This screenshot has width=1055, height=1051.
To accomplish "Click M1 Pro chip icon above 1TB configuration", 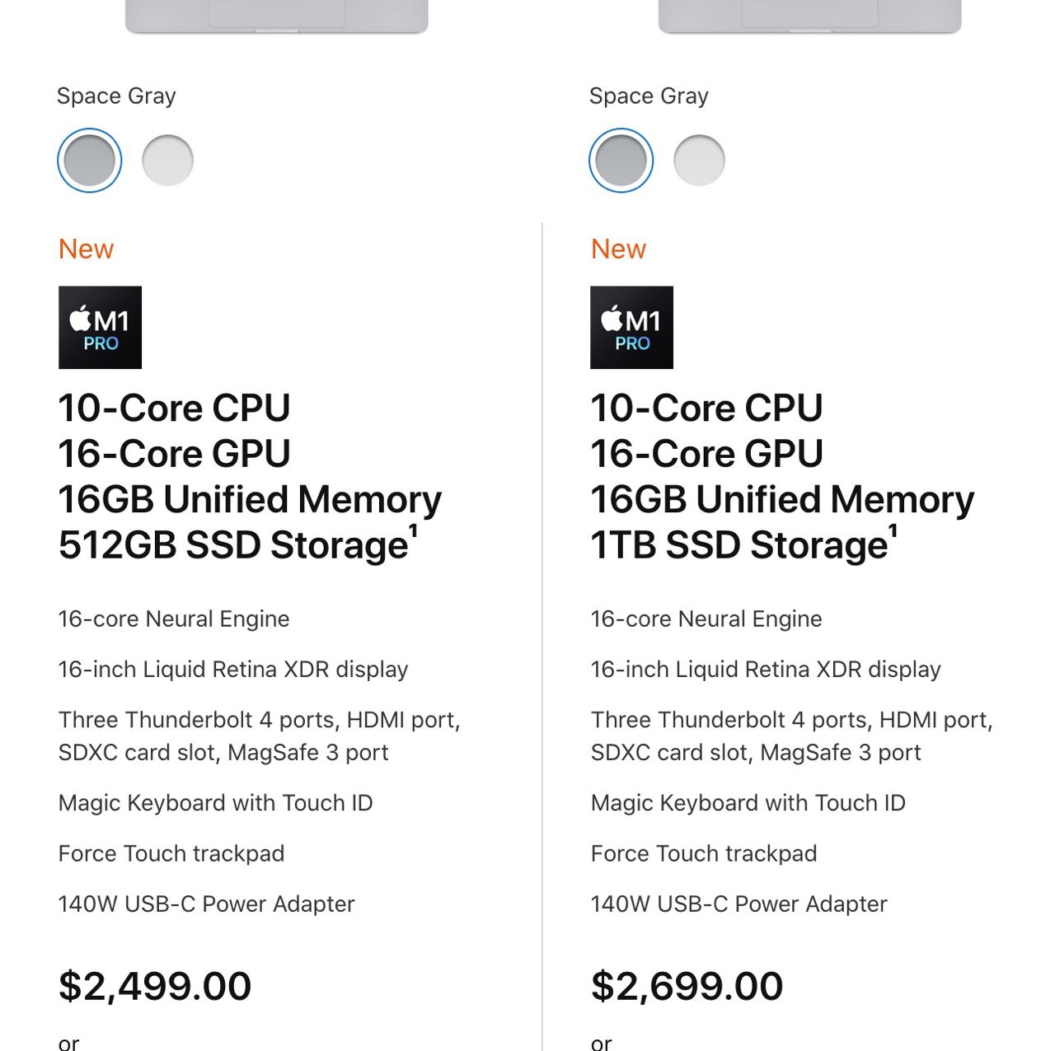I will click(632, 328).
